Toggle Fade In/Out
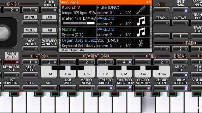Screen dimensions: 202x113 (x=30, y=49)
